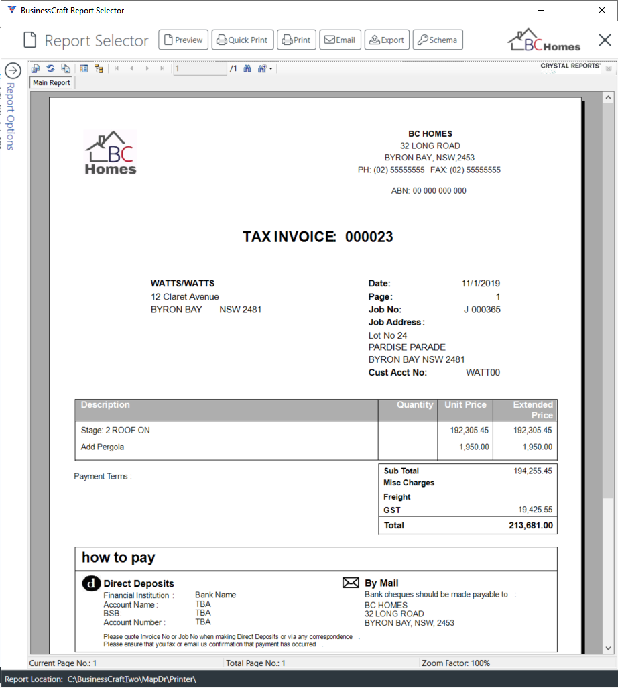618x688 pixels.
Task: Refresh the report using the toolbar icon
Action: [x=51, y=68]
